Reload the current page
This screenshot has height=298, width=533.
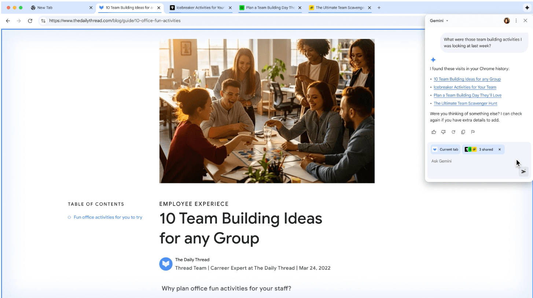[30, 21]
